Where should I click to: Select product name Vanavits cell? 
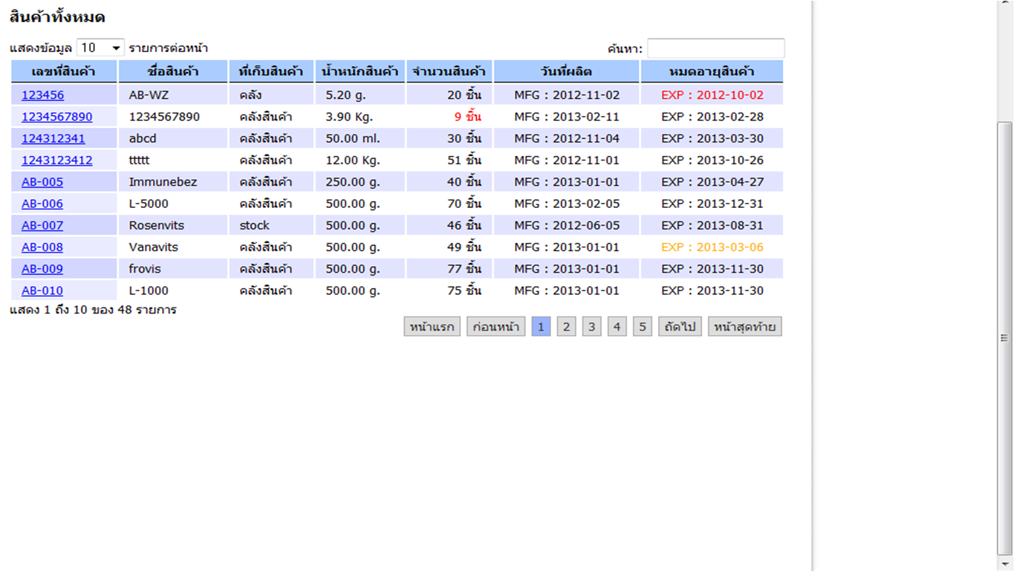pos(173,247)
